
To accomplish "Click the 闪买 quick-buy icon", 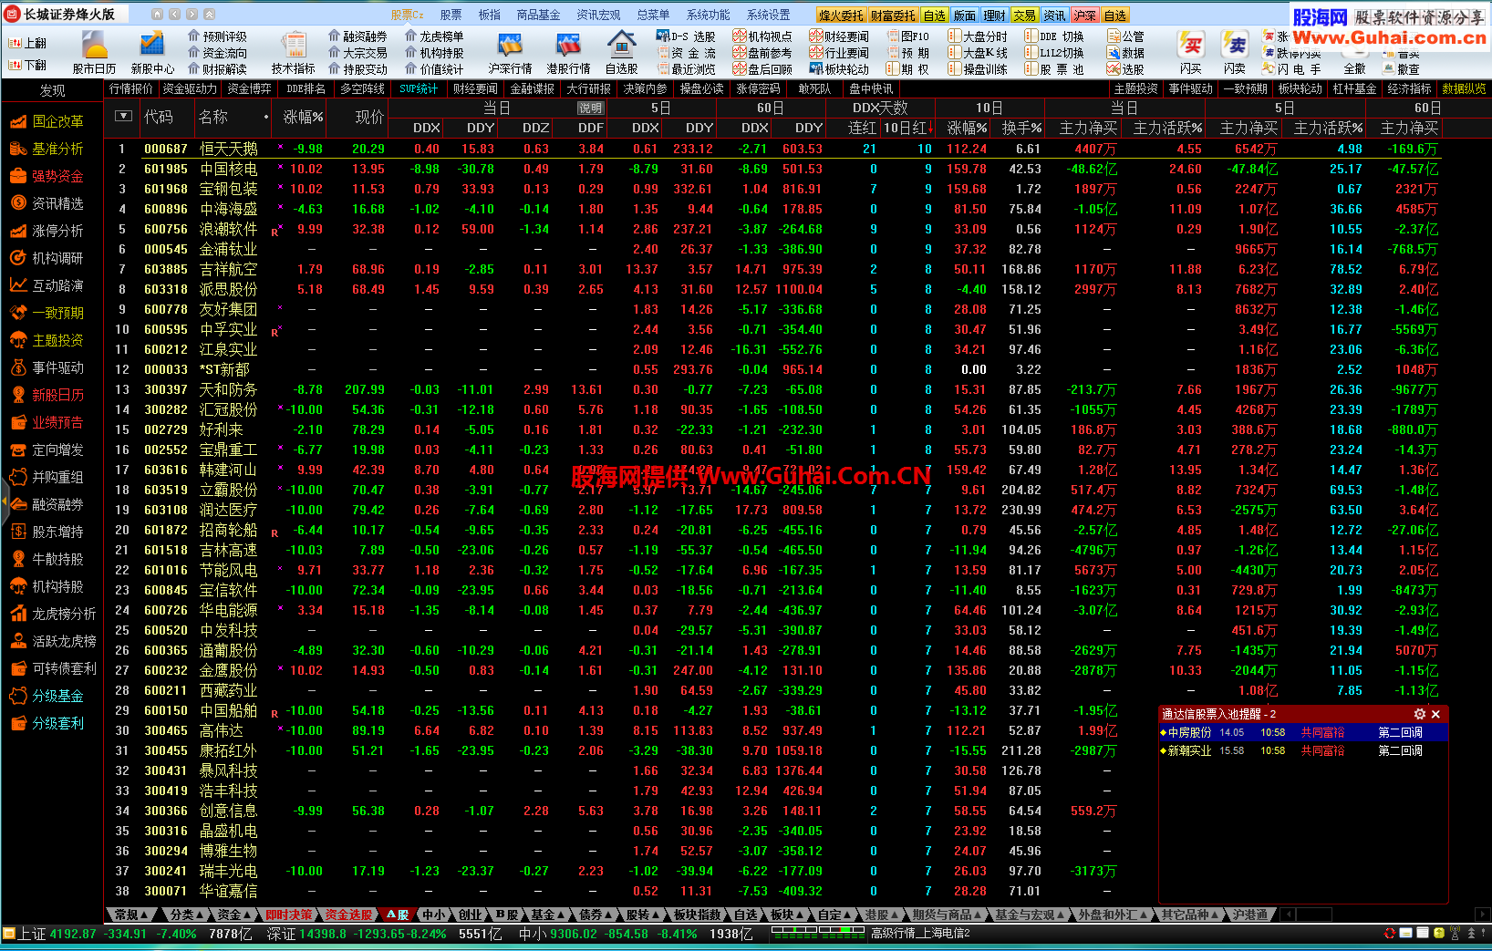I will [x=1190, y=52].
